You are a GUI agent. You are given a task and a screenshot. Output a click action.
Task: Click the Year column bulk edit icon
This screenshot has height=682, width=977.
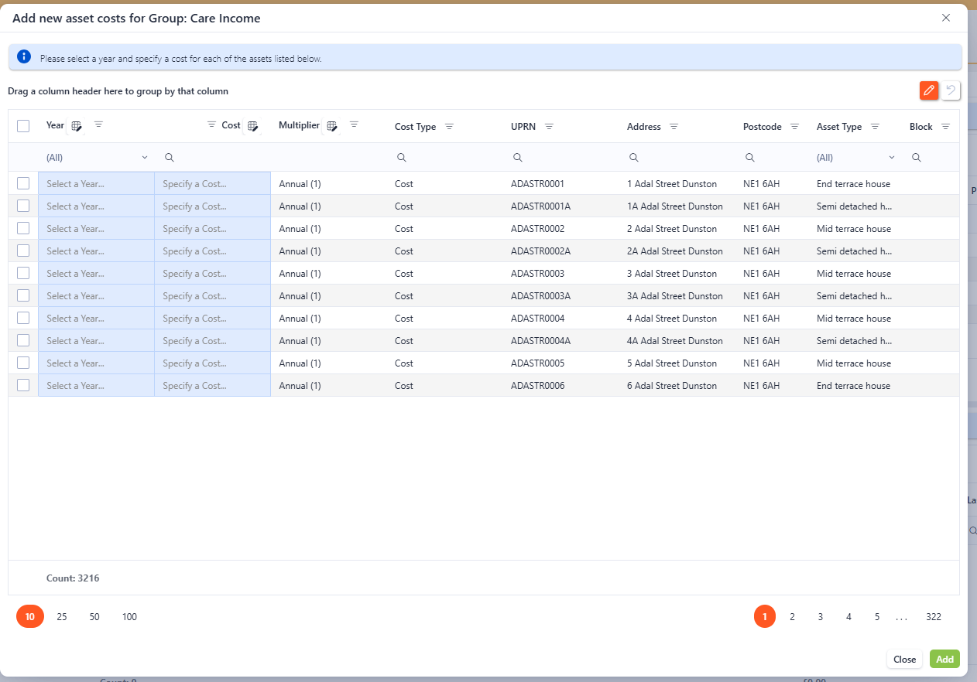77,126
